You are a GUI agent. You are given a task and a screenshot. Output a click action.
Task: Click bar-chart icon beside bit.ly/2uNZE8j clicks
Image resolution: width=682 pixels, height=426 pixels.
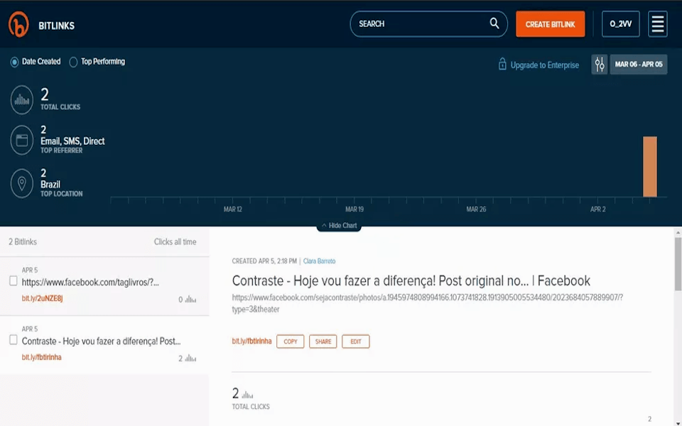(x=190, y=299)
